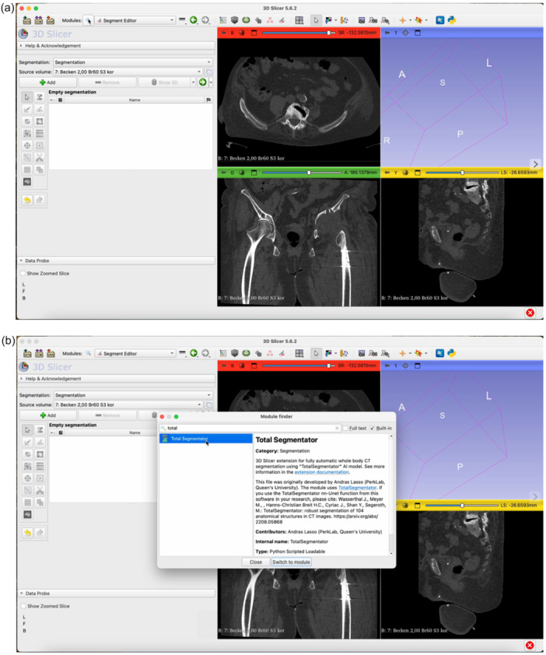Toggle yellow slice view link icon in panel (a)
Screen dimensions: 546x655
point(404,173)
